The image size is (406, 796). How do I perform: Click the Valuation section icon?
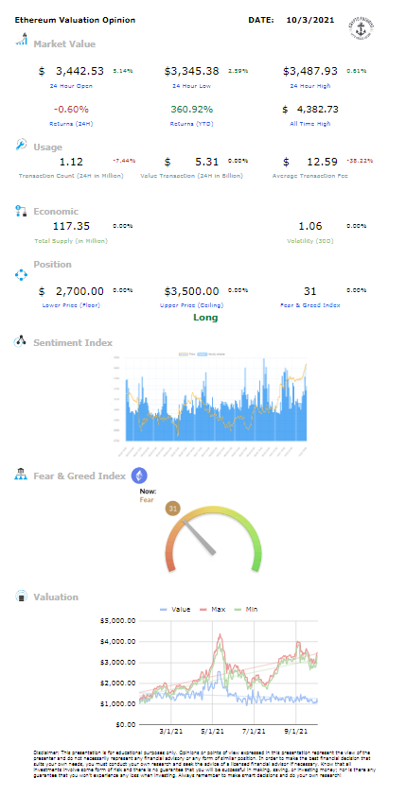point(21,597)
